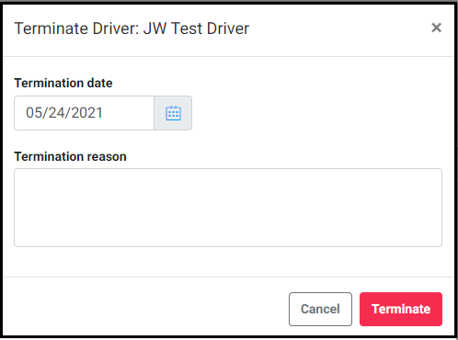Place cursor in empty reason box
Screen dimensions: 458x340
pyautogui.click(x=228, y=208)
